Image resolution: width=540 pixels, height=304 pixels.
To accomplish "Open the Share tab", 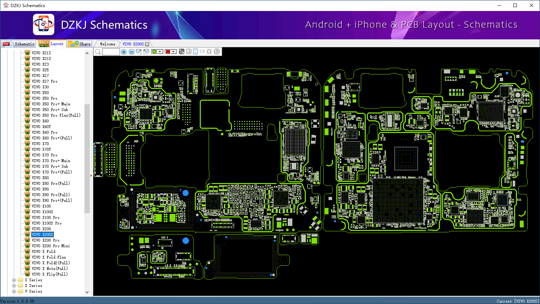I will tap(80, 44).
